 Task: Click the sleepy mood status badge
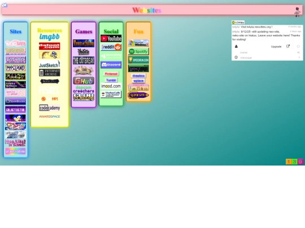(238, 23)
